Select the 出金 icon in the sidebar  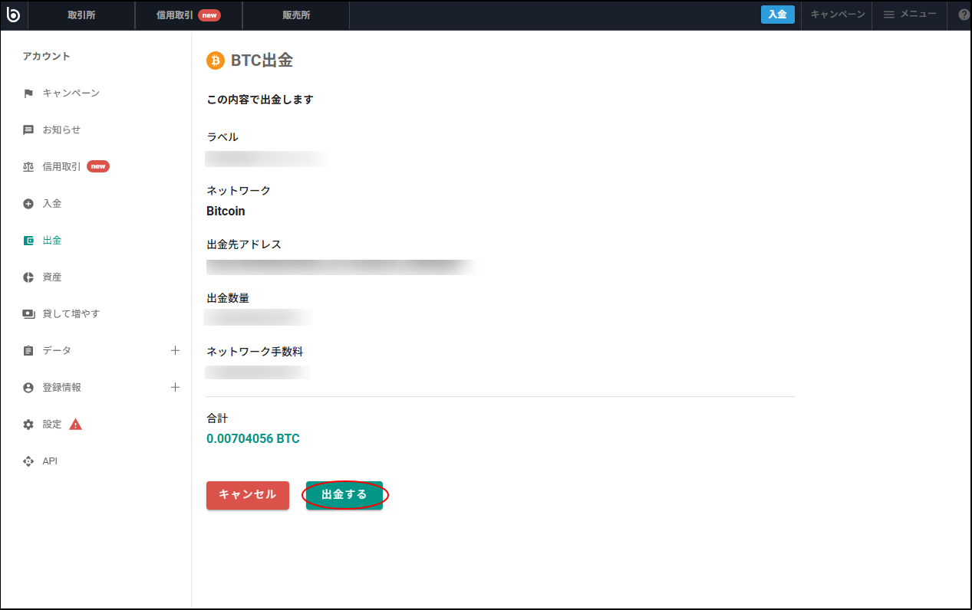click(x=28, y=240)
